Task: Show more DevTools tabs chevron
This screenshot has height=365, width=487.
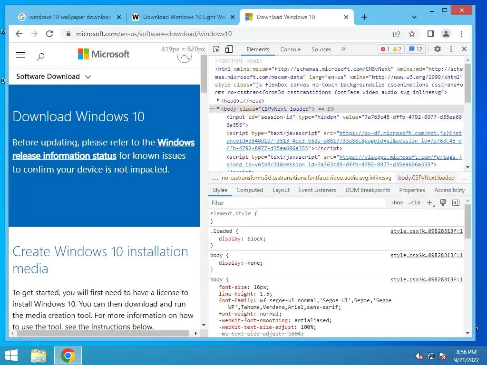Action: [343, 49]
